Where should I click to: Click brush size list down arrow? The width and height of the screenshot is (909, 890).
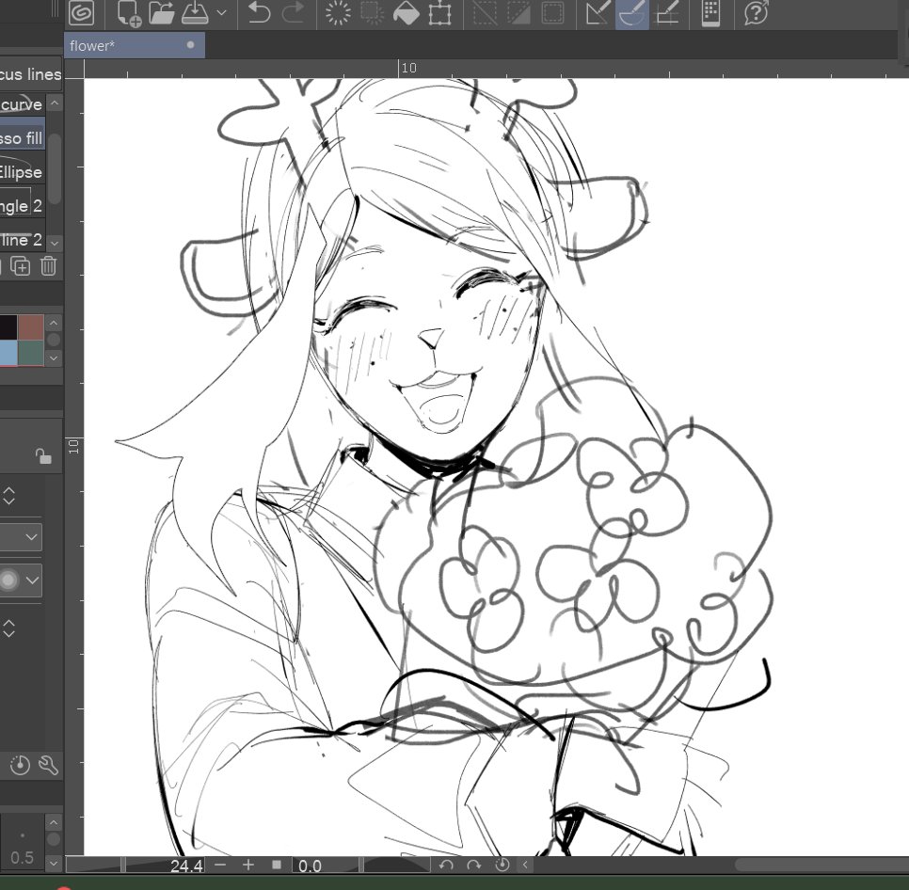pyautogui.click(x=54, y=864)
